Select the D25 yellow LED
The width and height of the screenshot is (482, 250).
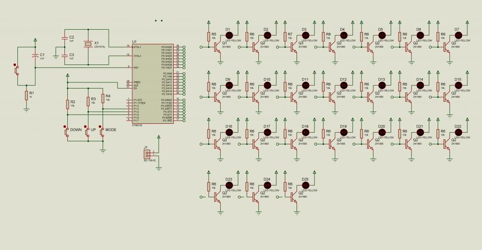pyautogui.click(x=305, y=185)
